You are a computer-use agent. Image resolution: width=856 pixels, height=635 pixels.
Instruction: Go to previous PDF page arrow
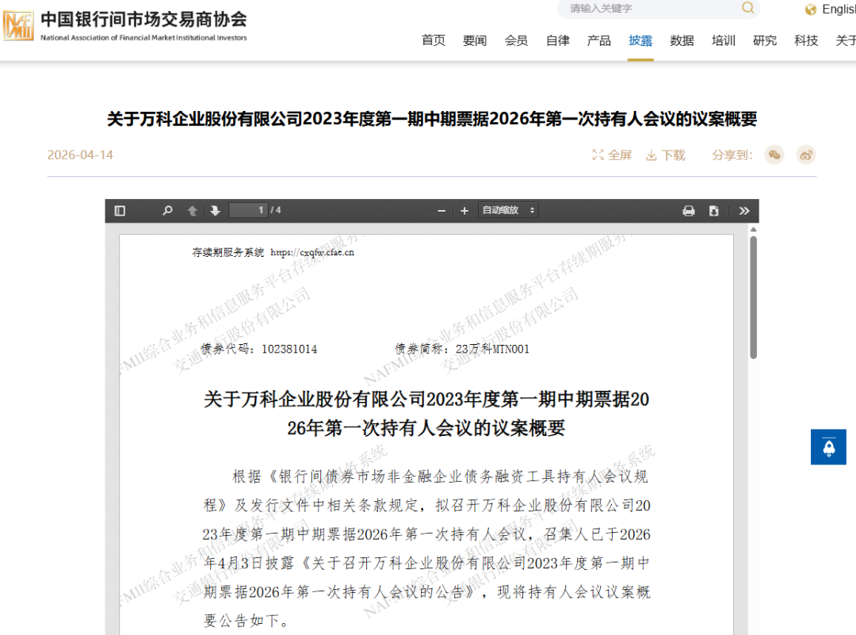pyautogui.click(x=192, y=211)
